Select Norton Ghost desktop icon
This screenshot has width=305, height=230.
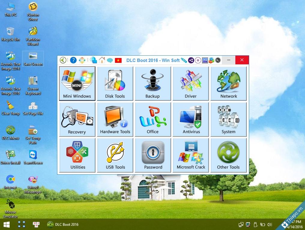(x=33, y=12)
